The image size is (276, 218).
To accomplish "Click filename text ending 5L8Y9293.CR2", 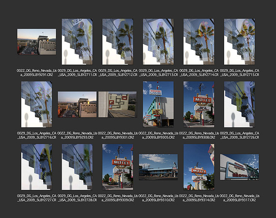I will point(77,135).
